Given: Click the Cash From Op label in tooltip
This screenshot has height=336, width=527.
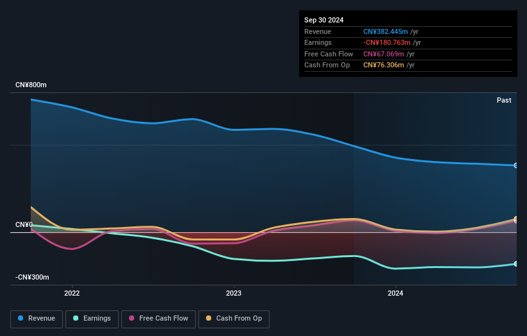Looking at the screenshot, I should [327, 65].
